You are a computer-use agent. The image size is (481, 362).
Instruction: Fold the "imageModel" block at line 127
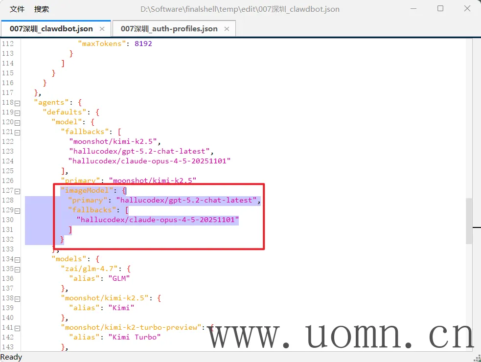click(18, 191)
